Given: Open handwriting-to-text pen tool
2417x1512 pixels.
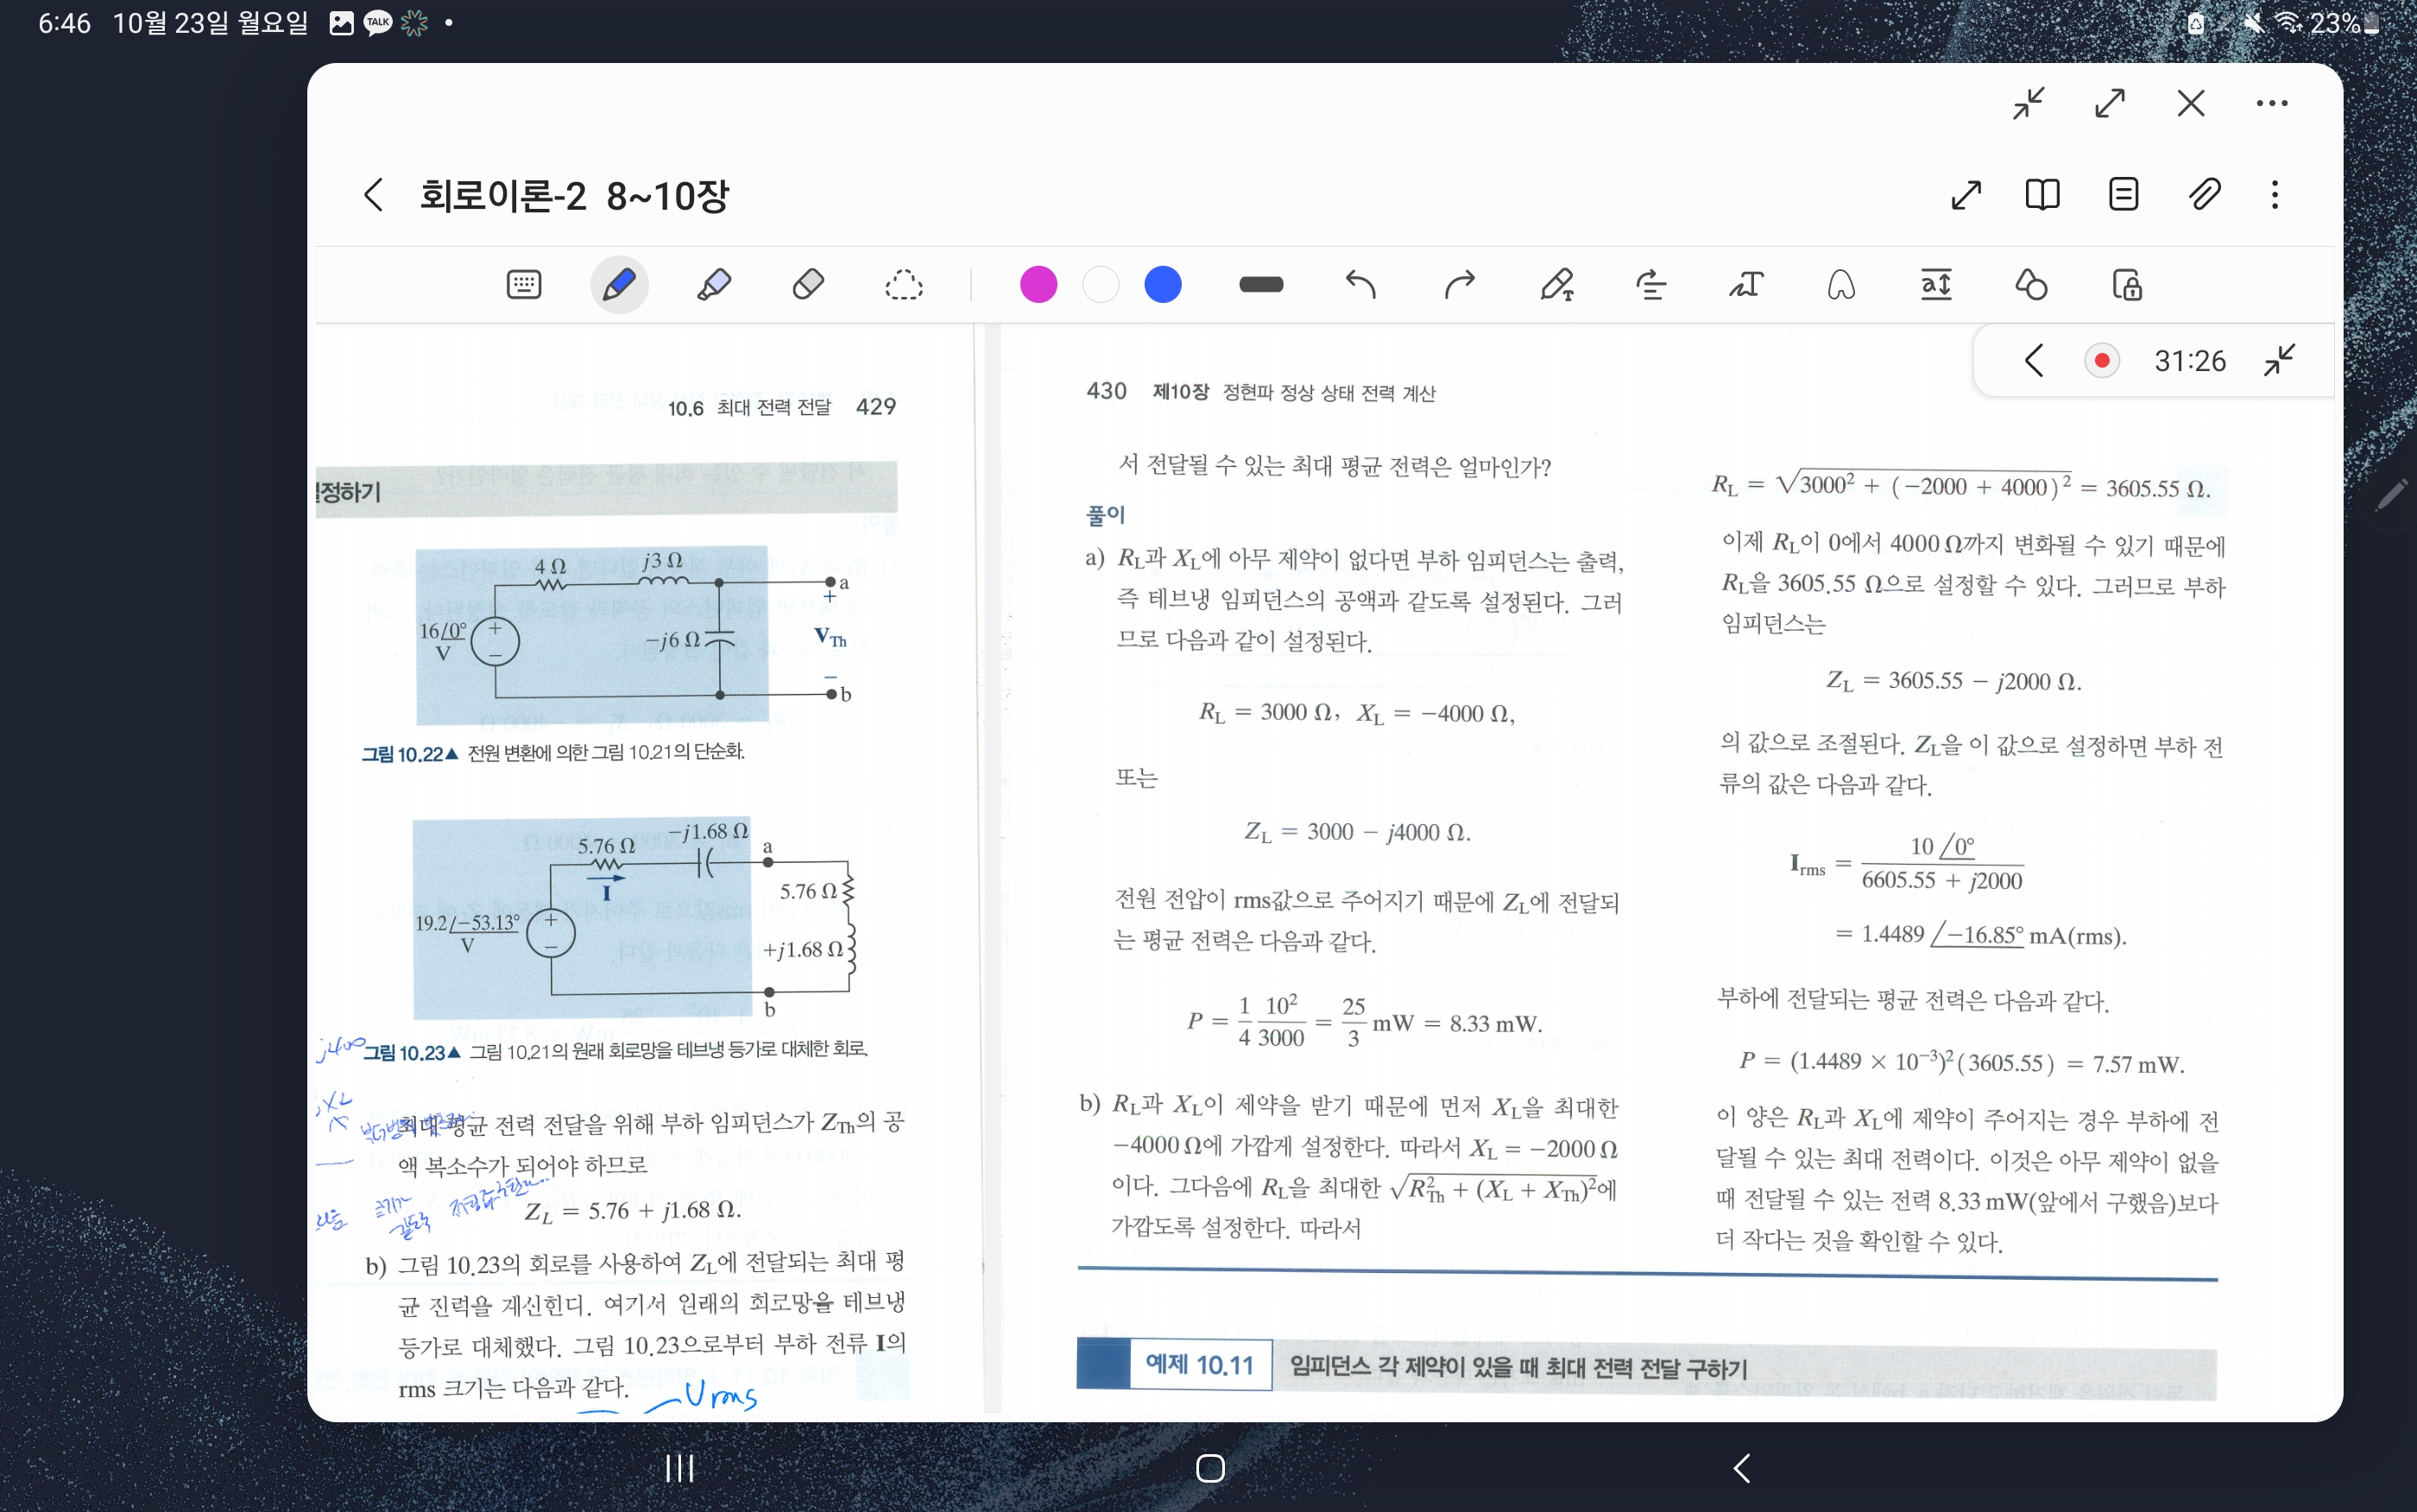Looking at the screenshot, I should (1556, 285).
